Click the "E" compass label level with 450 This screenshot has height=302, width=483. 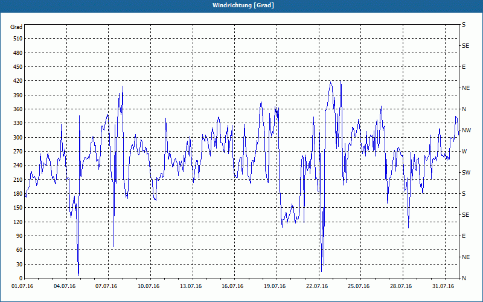pos(464,67)
